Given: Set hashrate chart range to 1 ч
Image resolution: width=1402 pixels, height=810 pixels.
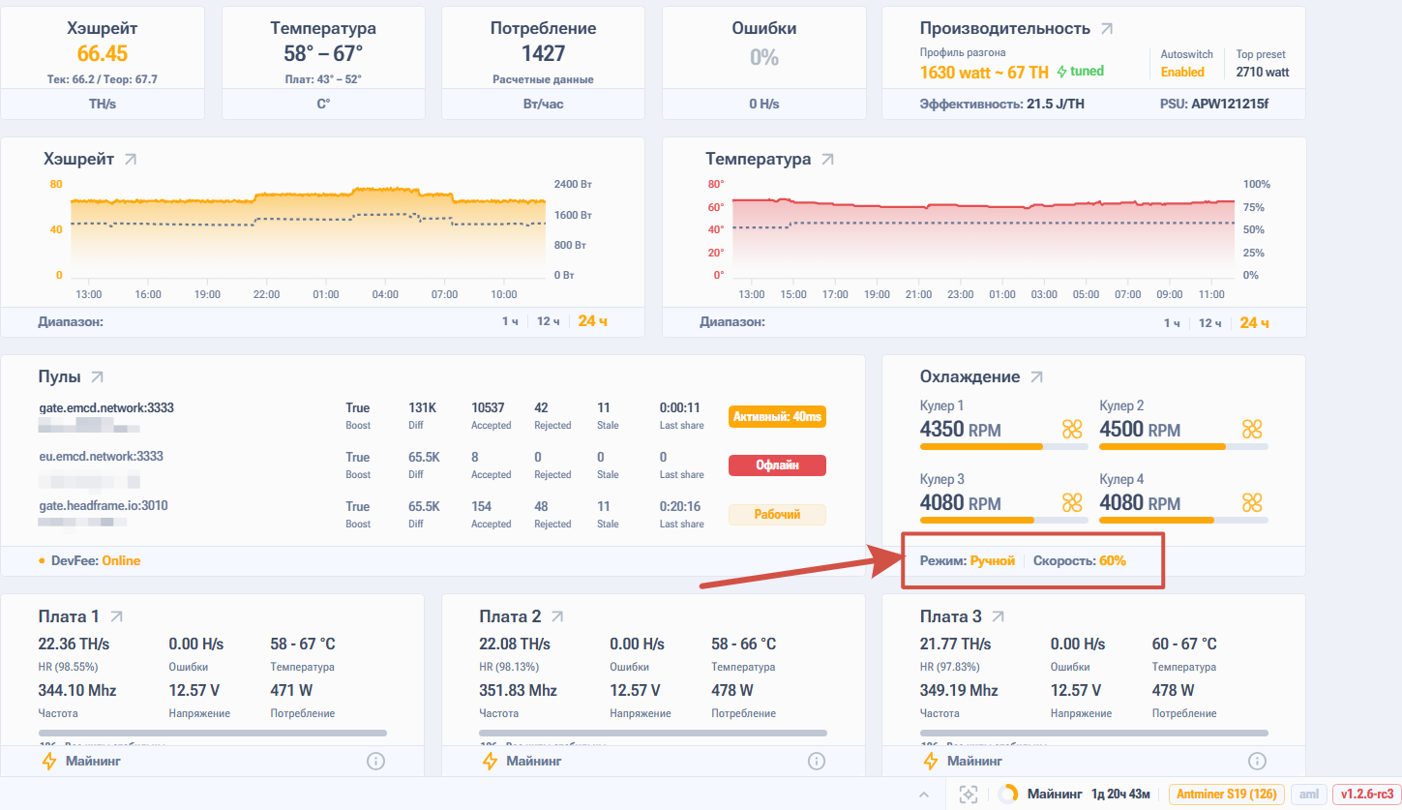Looking at the screenshot, I should [x=510, y=322].
